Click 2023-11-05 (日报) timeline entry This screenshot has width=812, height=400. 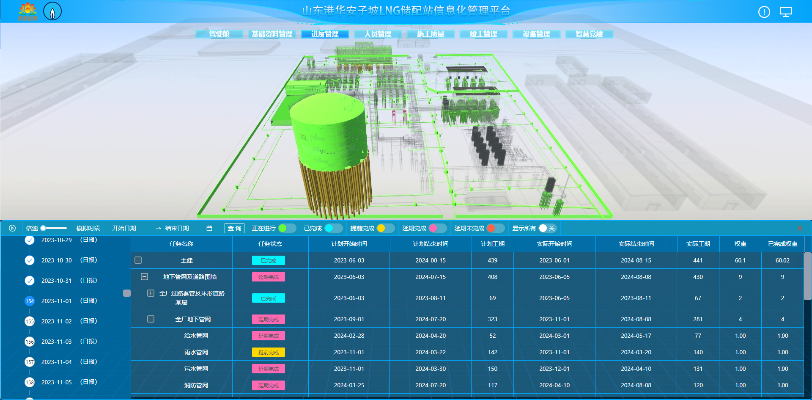click(69, 382)
